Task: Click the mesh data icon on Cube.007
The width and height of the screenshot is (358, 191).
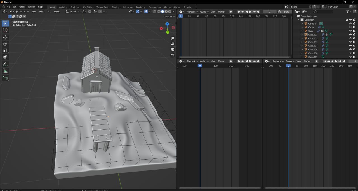Action: (323, 57)
